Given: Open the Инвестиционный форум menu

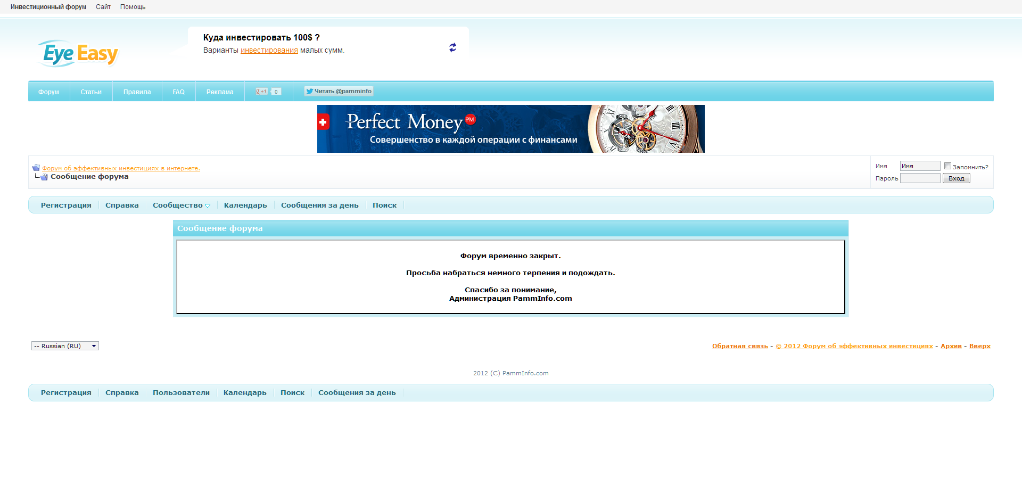Looking at the screenshot, I should pos(48,6).
